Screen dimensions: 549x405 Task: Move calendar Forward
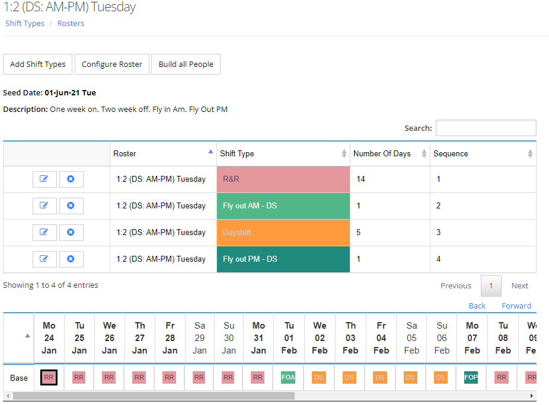point(516,306)
